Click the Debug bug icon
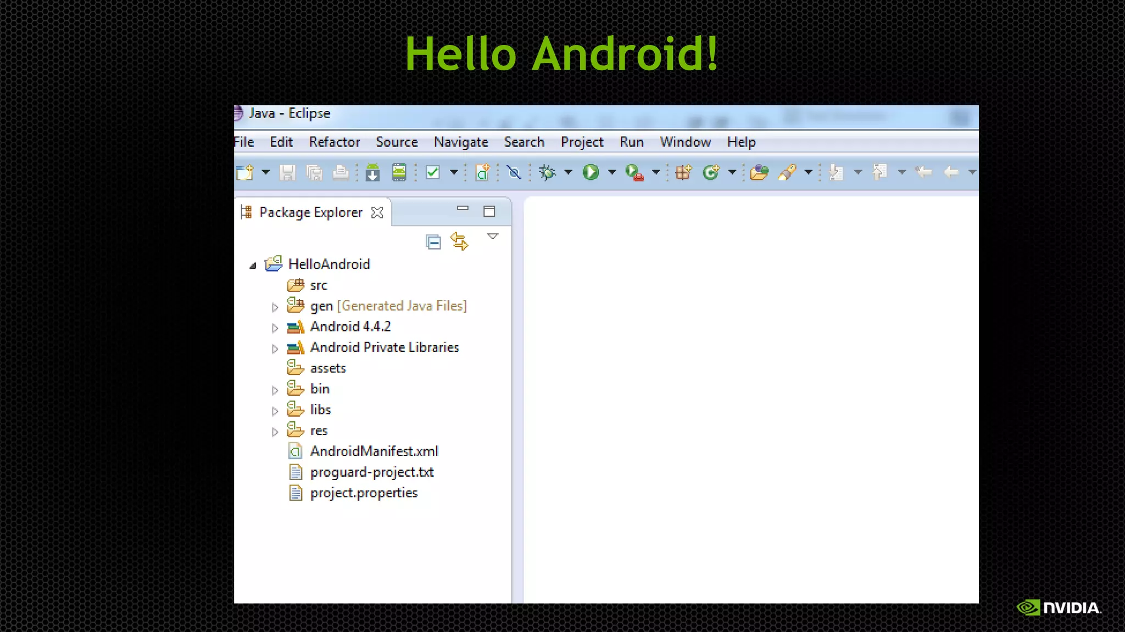Image resolution: width=1125 pixels, height=632 pixels. 547,172
